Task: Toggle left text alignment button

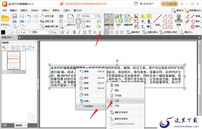Action: coord(106,32)
